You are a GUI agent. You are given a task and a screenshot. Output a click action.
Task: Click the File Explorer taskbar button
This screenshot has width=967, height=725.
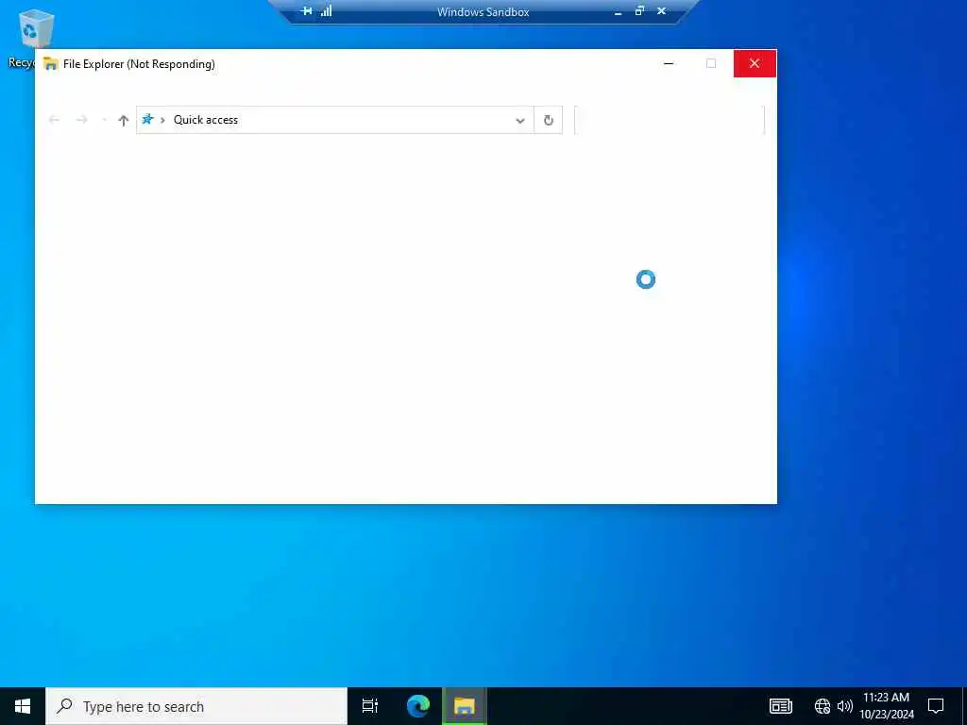tap(465, 706)
